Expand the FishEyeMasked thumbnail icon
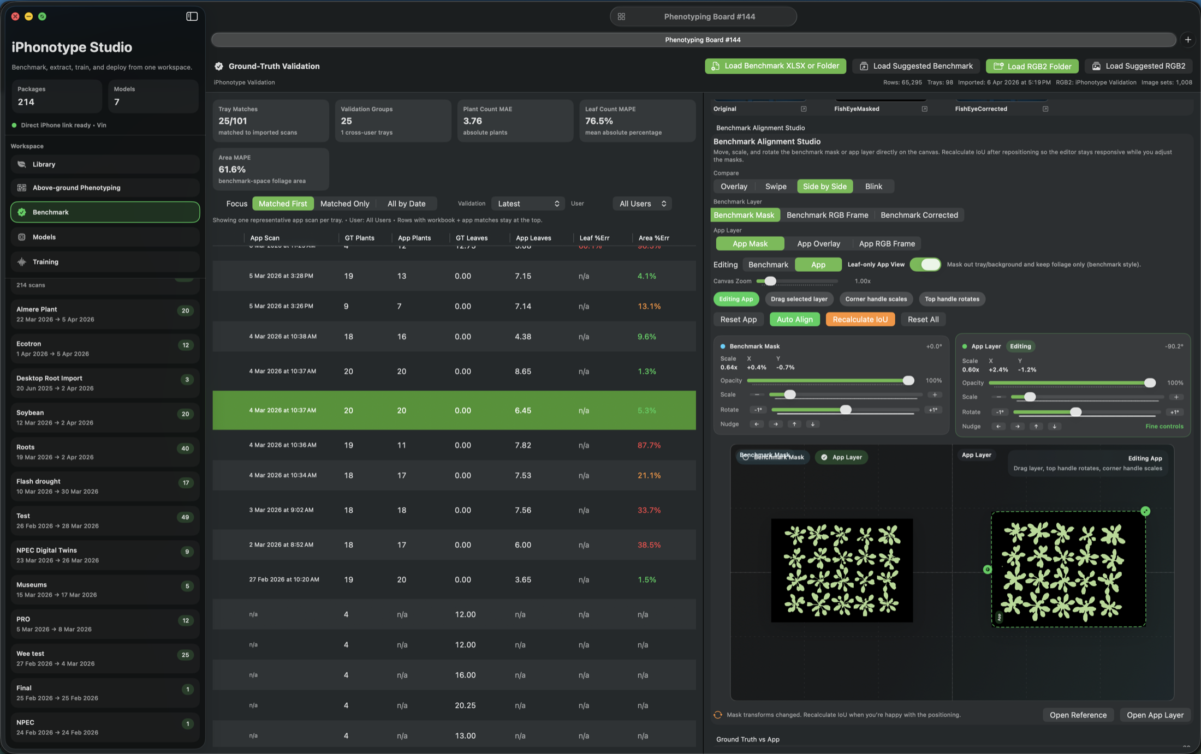Image resolution: width=1201 pixels, height=754 pixels. (924, 109)
